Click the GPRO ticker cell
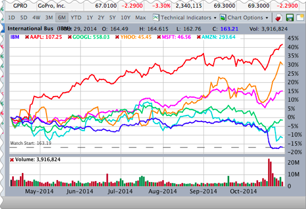Viewport: 306px width, 209px height. (20, 6)
